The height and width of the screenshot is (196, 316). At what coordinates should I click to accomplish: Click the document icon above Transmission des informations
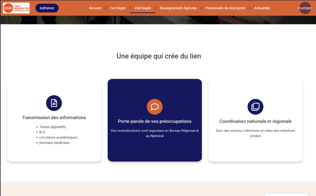coord(54,103)
